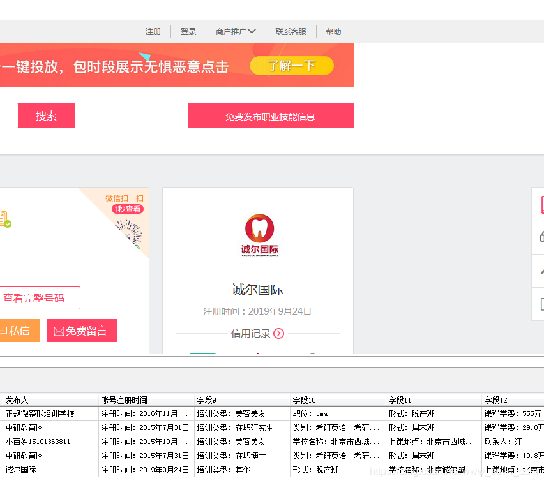Expand the 商户推广 dropdown menu

235,31
